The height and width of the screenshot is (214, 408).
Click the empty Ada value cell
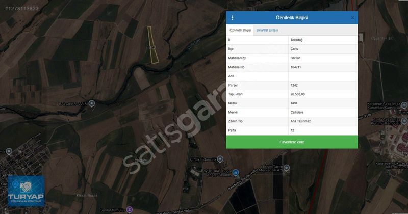[323, 76]
